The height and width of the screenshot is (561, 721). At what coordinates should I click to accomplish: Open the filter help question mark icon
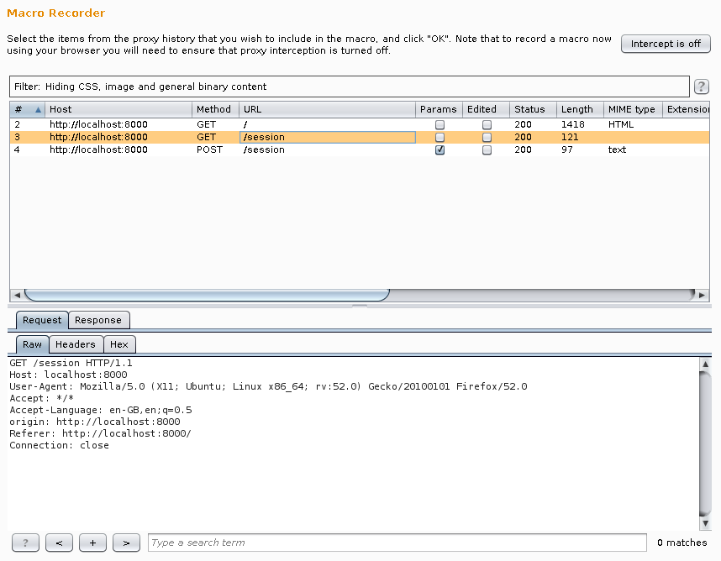coord(701,87)
